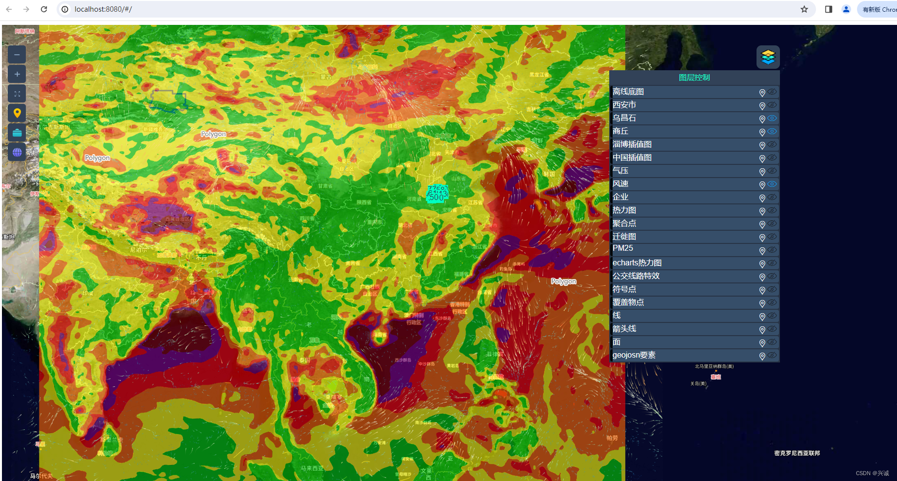Viewport: 897px width, 481px height.
Task: Show the 企业 layer via eye icon
Action: [x=772, y=197]
